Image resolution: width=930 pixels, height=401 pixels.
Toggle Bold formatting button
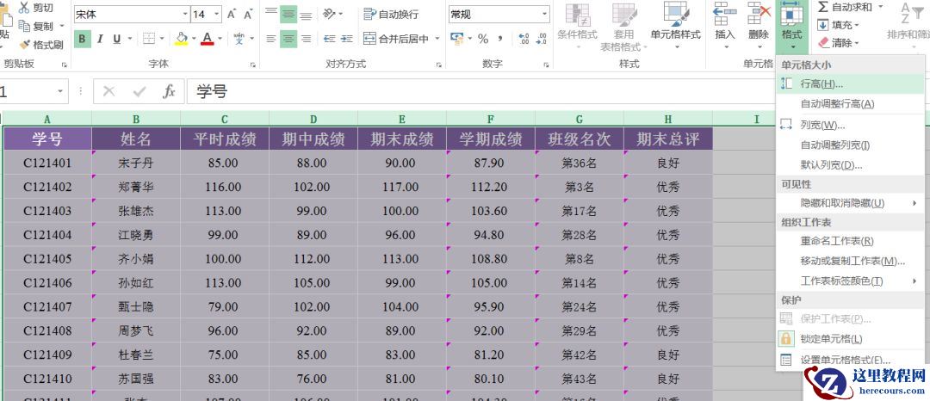pos(82,39)
